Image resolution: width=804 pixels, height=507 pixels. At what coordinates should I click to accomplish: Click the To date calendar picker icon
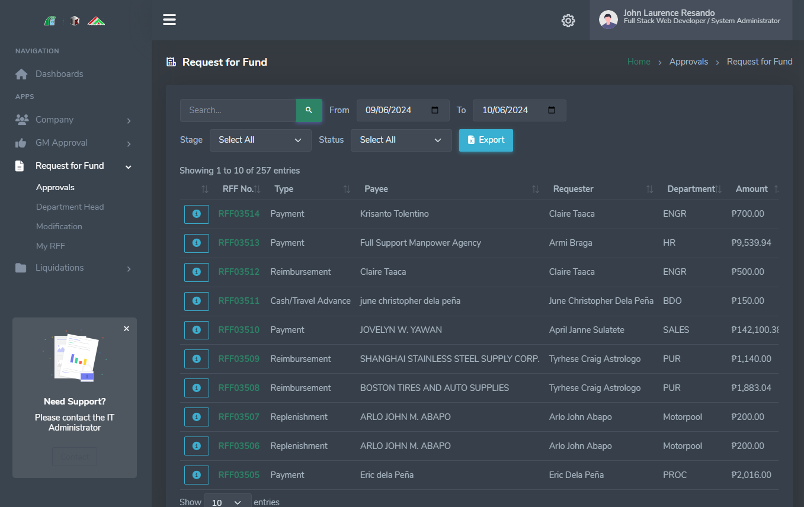coord(552,110)
